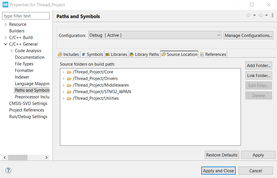Click inside the filter text field

[26, 16]
